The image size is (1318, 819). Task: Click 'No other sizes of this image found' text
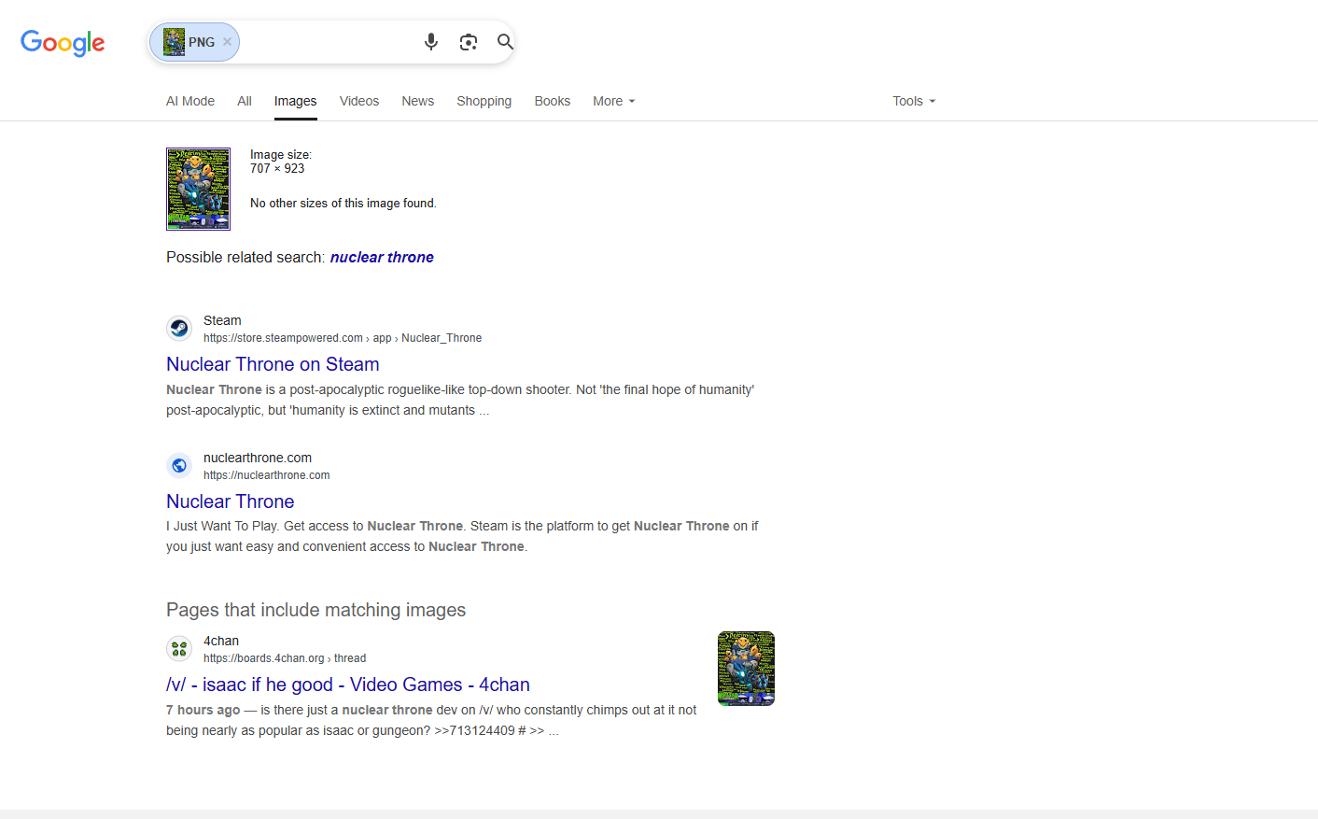pos(344,204)
